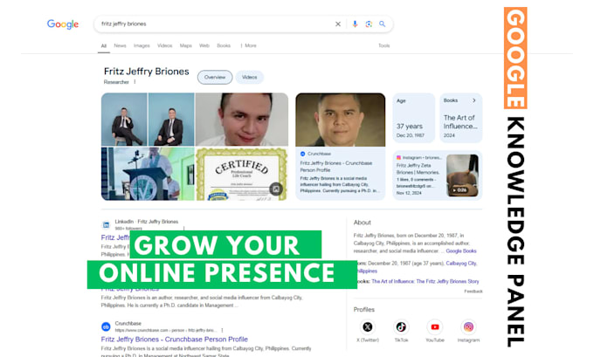Click the About heading
The width and height of the screenshot is (594, 357).
click(x=363, y=223)
